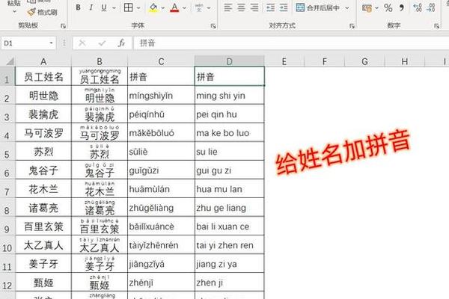Open the accounting format dropdown arrow
449x299 pixels.
coord(376,8)
